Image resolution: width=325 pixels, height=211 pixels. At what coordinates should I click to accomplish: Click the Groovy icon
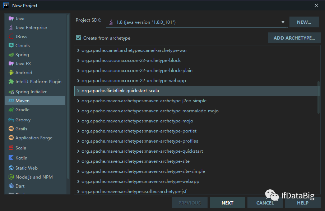tap(11, 120)
